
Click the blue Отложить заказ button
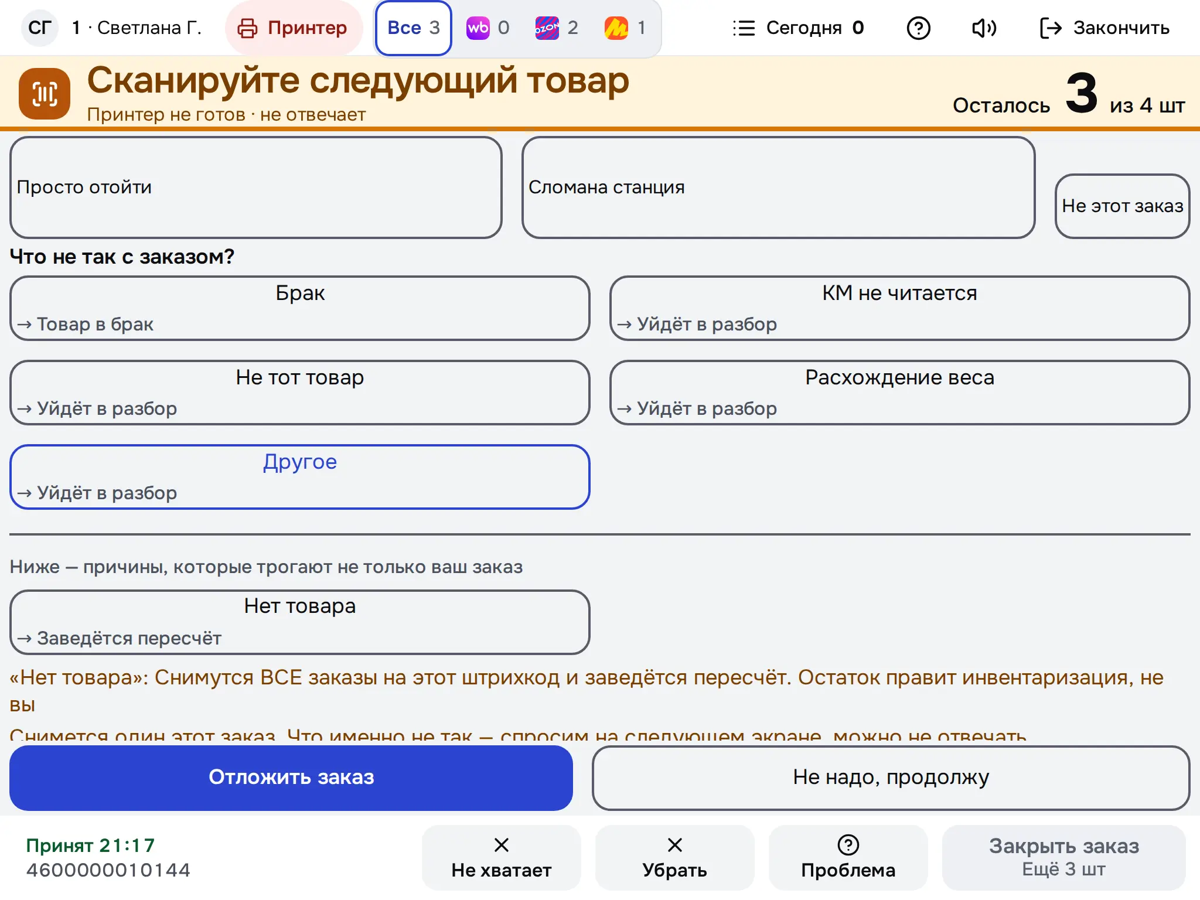pyautogui.click(x=291, y=778)
